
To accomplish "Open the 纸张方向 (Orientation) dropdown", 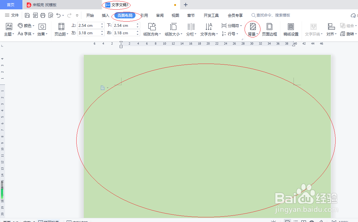I will [x=152, y=29].
